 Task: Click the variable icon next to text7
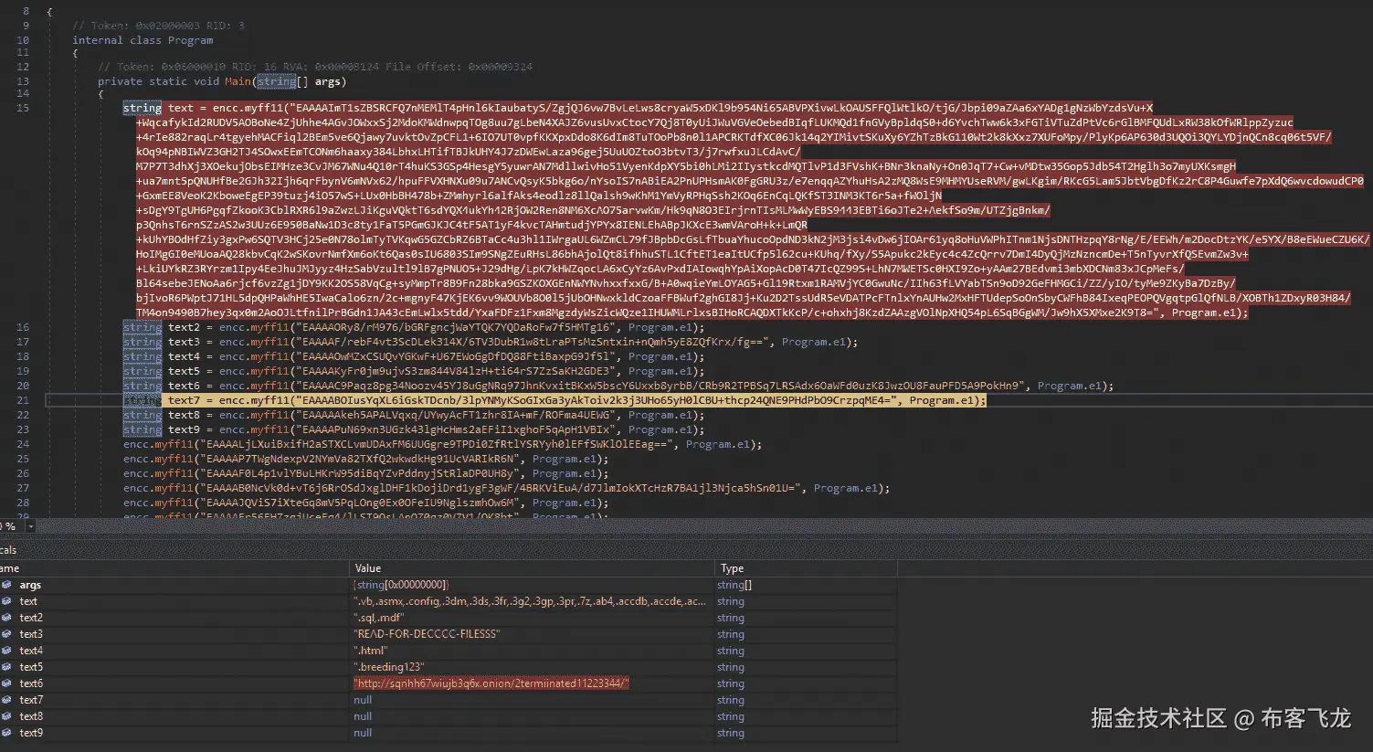pyautogui.click(x=6, y=700)
